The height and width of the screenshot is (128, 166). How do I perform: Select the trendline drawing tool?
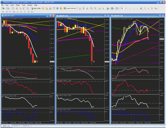pyautogui.click(x=137, y=8)
